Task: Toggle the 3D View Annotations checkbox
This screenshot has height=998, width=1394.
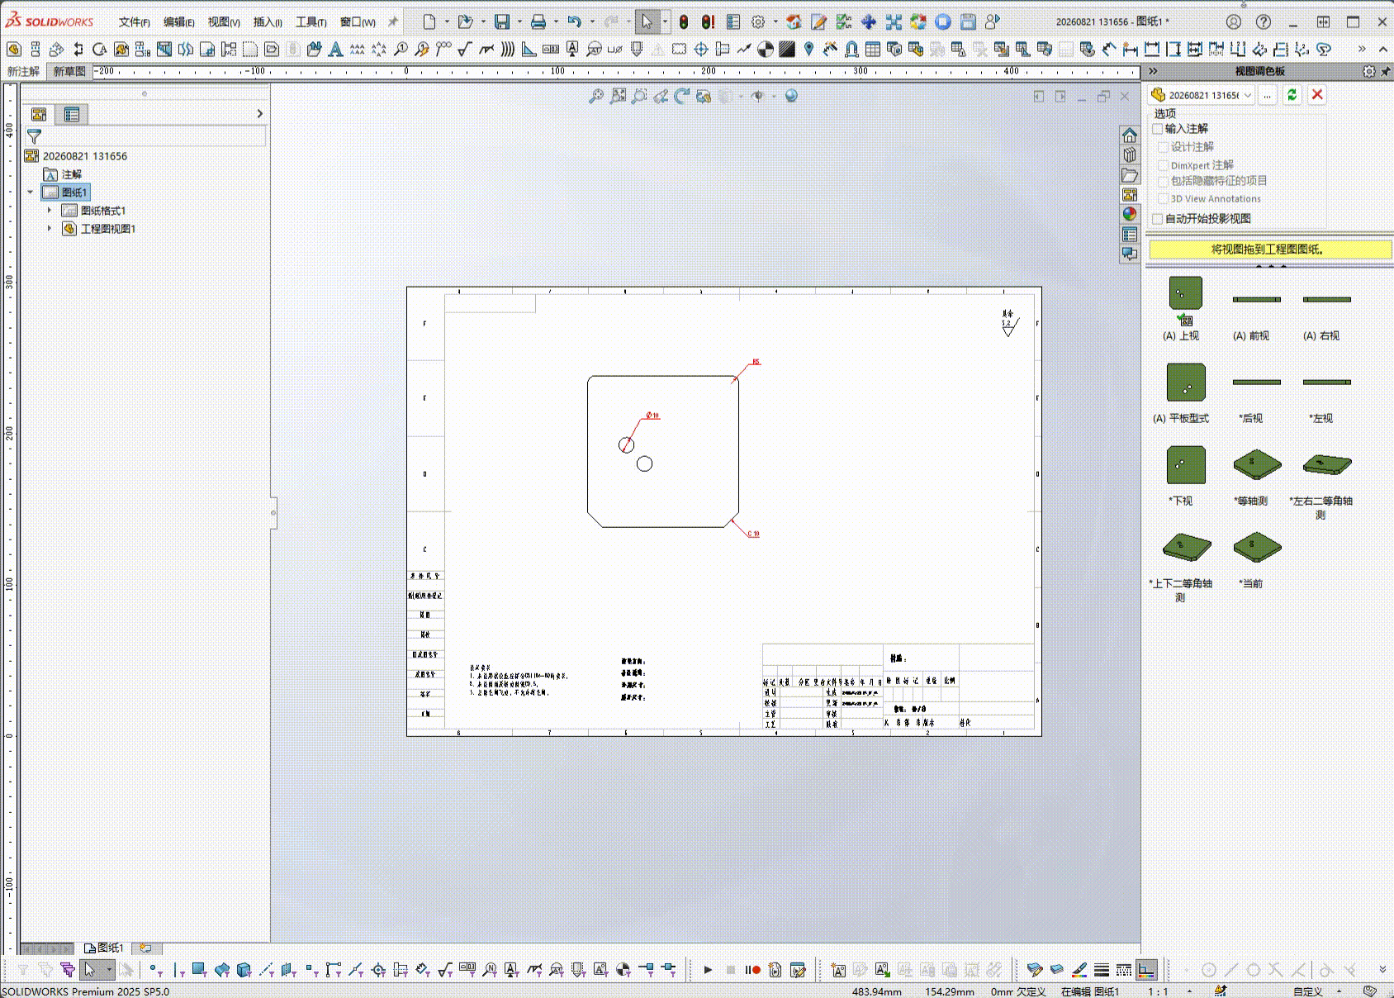Action: coord(1164,199)
